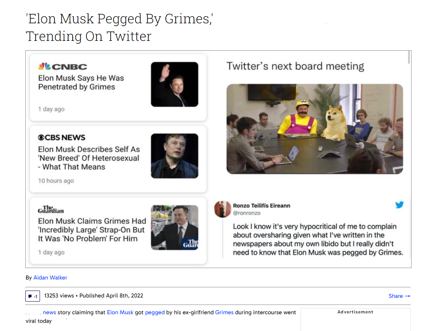Click the comment count flag icon
This screenshot has width=434, height=331.
click(30, 296)
